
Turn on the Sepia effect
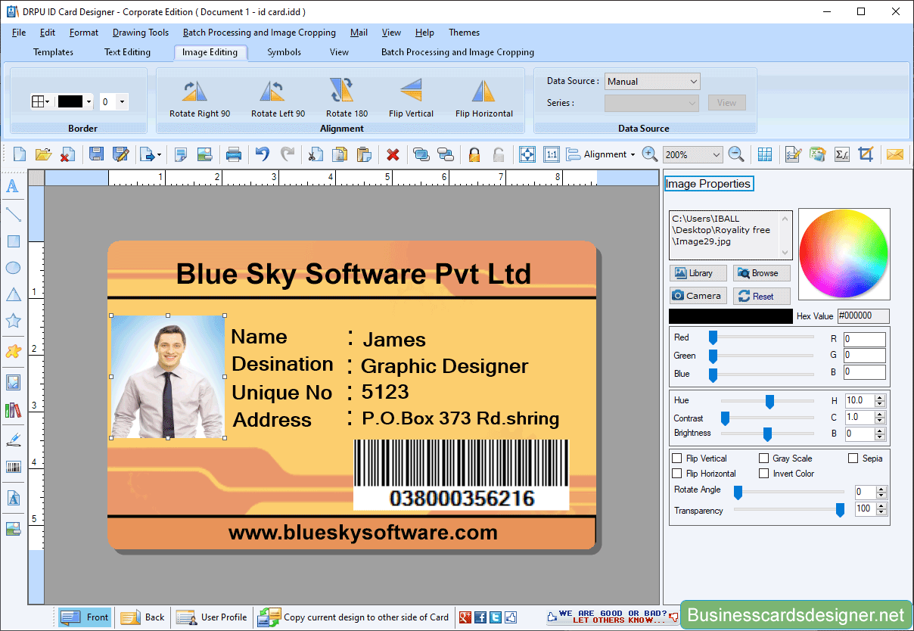pyautogui.click(x=853, y=458)
